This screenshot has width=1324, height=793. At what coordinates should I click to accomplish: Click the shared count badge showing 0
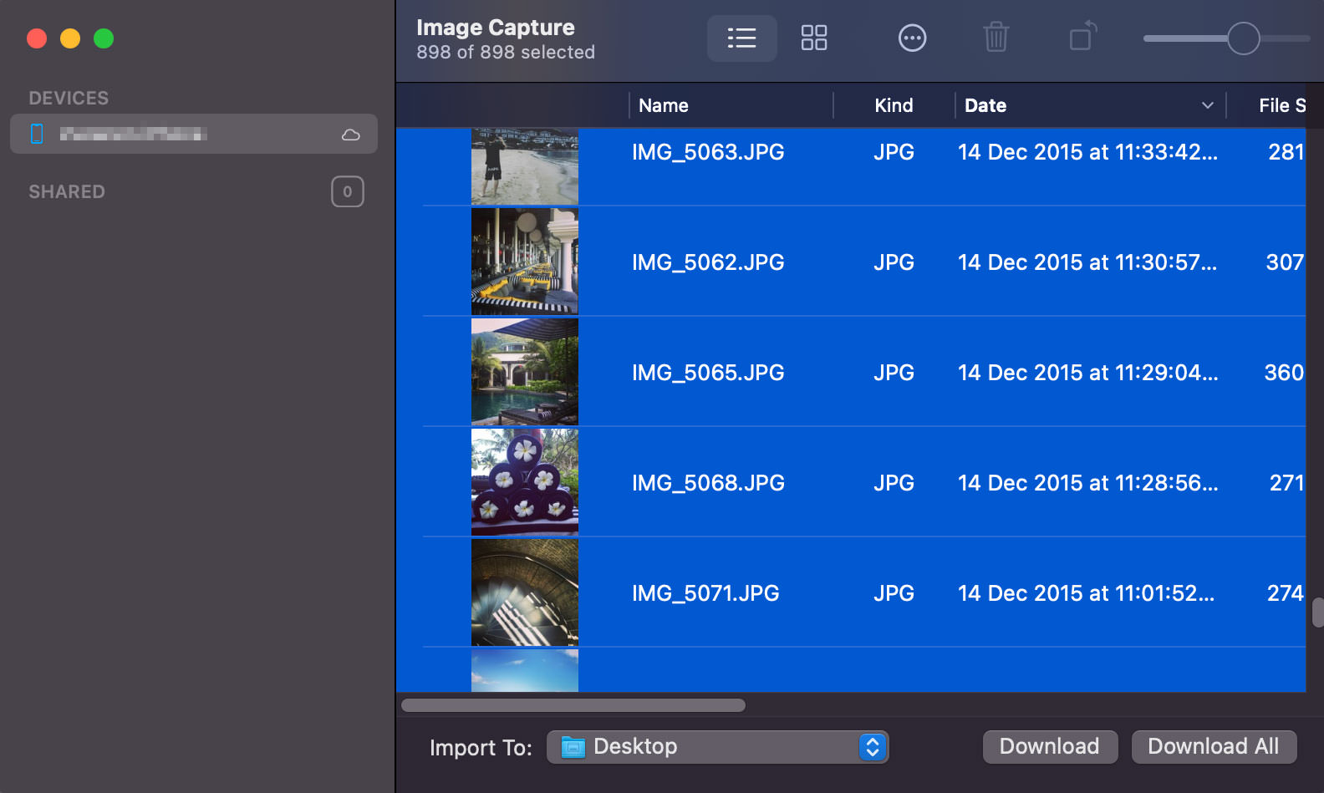[348, 191]
